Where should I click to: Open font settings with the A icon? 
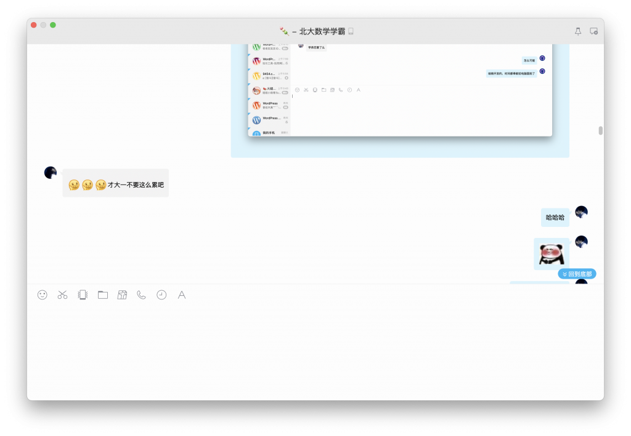tap(181, 295)
